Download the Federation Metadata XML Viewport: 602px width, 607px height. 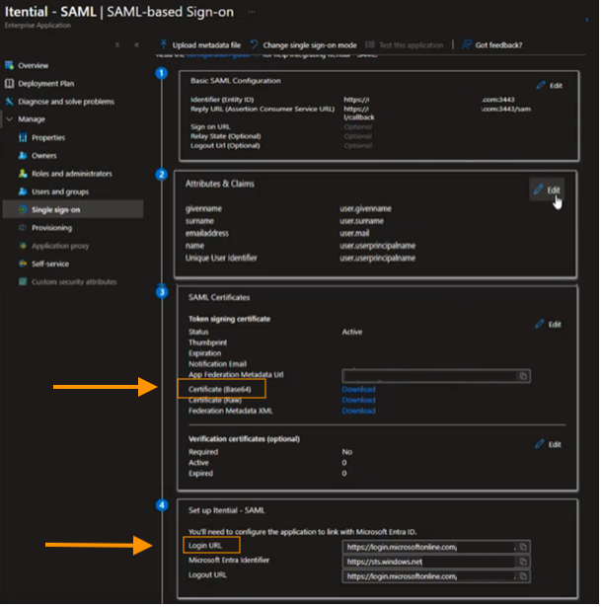[358, 411]
